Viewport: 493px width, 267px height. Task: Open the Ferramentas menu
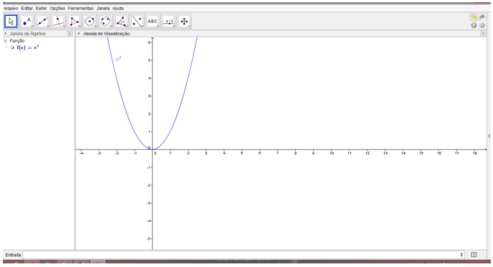(x=81, y=8)
